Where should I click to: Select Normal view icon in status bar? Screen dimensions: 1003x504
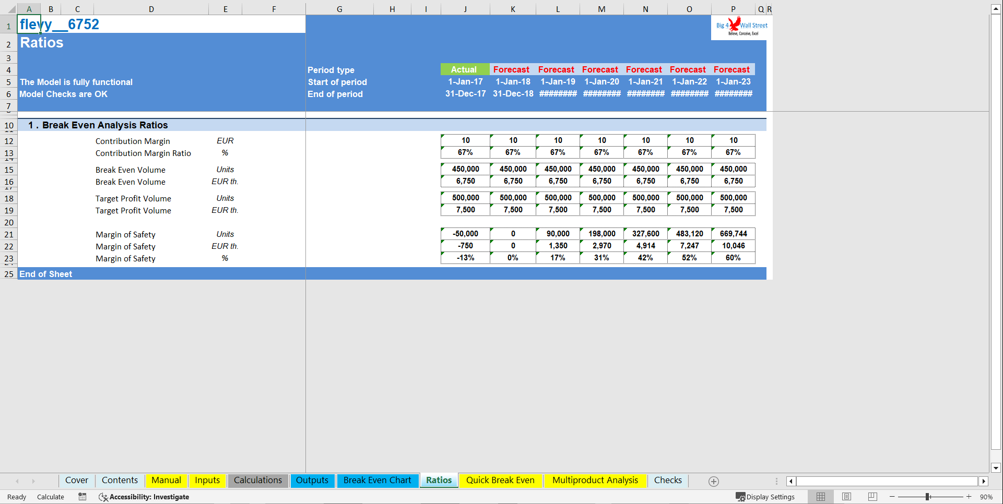[x=820, y=497]
